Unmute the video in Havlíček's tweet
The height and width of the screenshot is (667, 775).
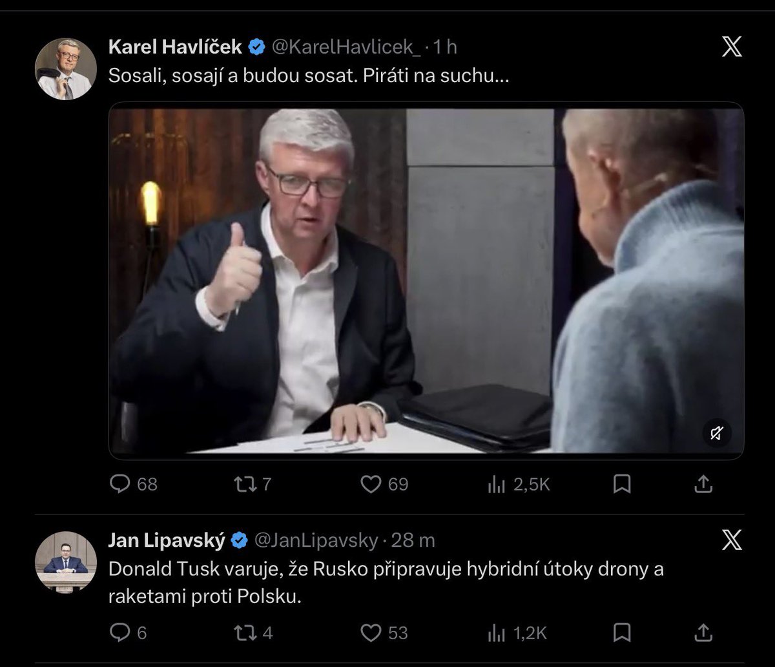pyautogui.click(x=717, y=433)
